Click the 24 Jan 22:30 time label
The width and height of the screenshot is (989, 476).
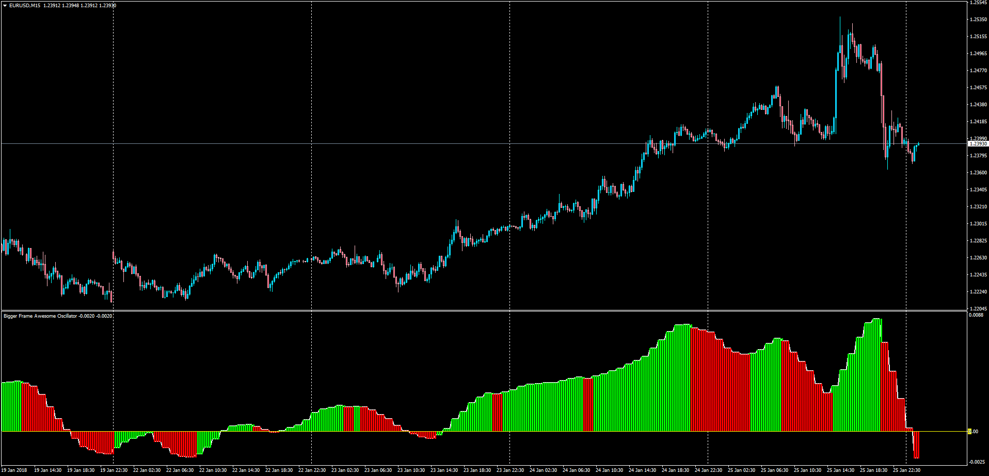(709, 470)
